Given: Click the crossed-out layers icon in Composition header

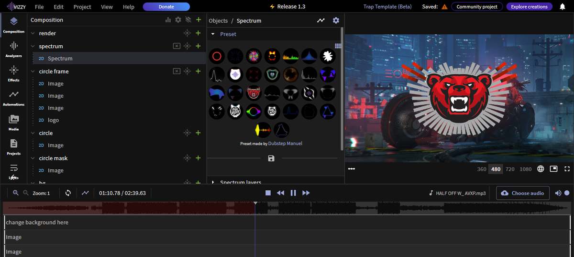Looking at the screenshot, I should [x=188, y=20].
